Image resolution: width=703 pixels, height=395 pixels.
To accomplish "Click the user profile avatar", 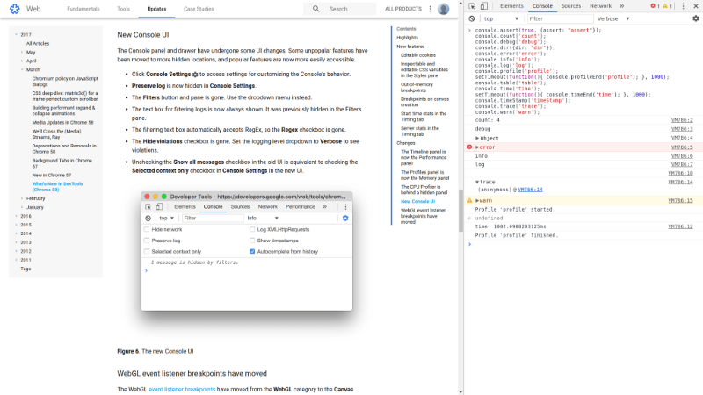I will (x=444, y=9).
